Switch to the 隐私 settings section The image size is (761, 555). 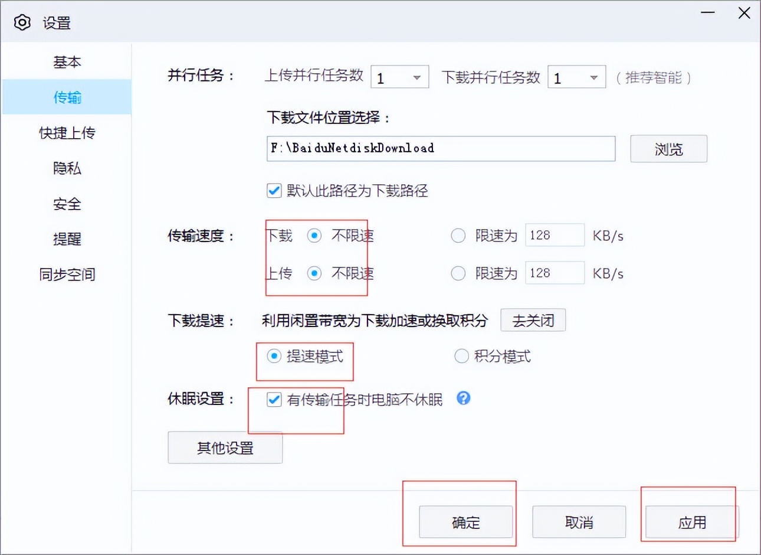67,168
